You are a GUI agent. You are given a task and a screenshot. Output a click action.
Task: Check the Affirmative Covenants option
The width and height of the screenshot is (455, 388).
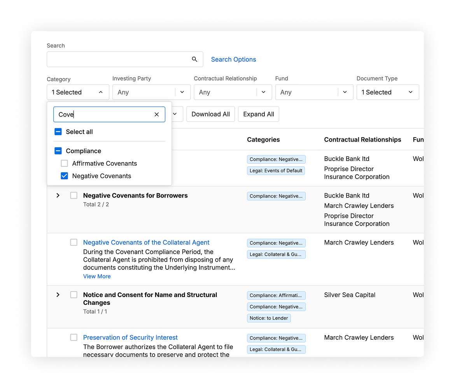click(65, 164)
